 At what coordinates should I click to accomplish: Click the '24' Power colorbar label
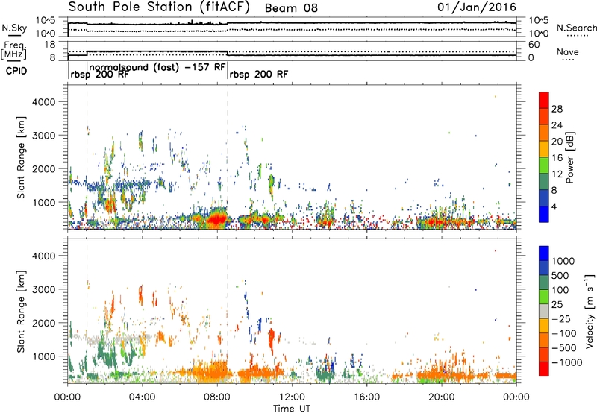pos(557,125)
